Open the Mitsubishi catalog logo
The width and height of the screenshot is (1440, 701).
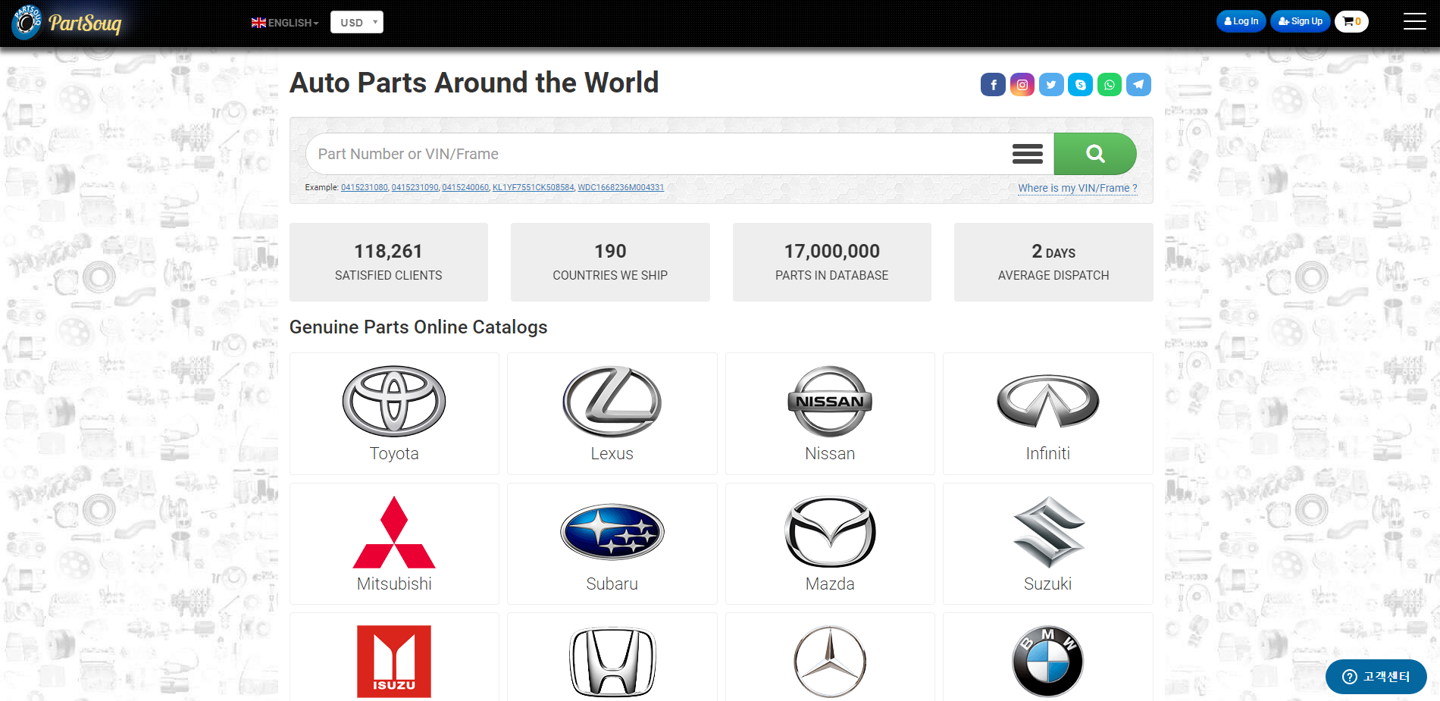(x=394, y=532)
